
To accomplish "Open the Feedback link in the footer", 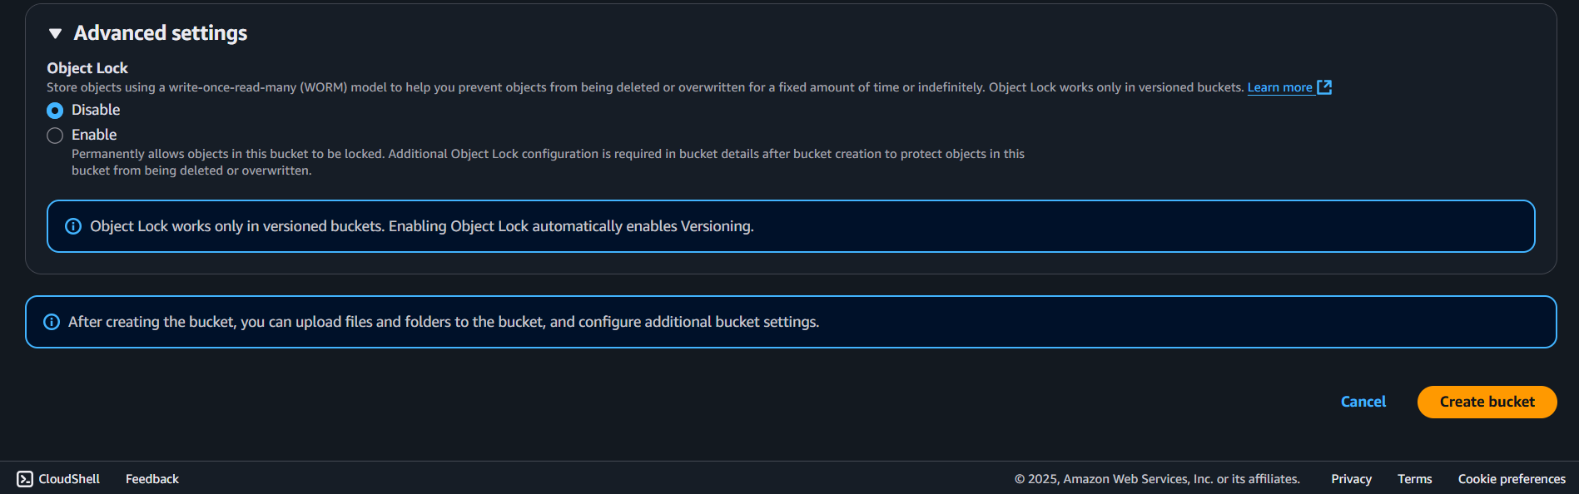I will tap(152, 479).
